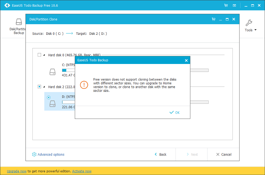Click the dropdown menu icon in main title bar
The image size is (265, 175).
coord(234,5)
